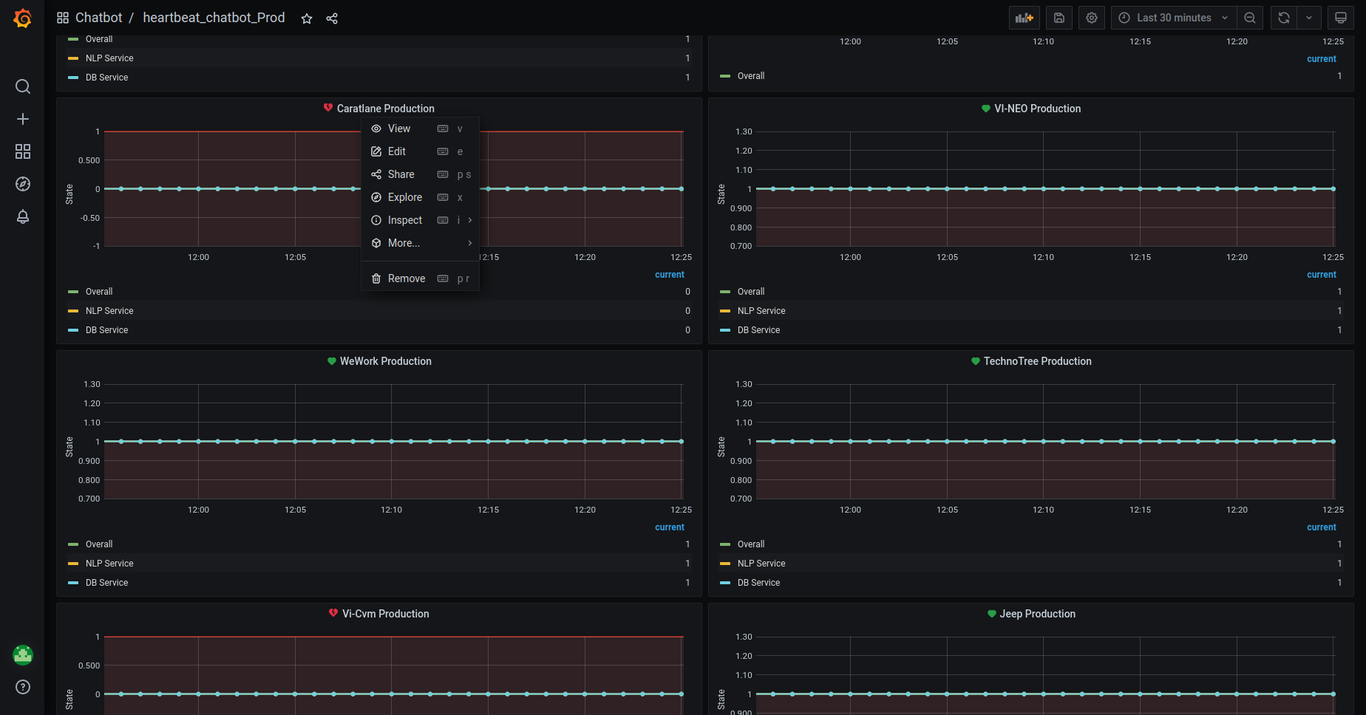Choose Remove in the panel menu
Viewport: 1366px width, 715px height.
coord(406,278)
